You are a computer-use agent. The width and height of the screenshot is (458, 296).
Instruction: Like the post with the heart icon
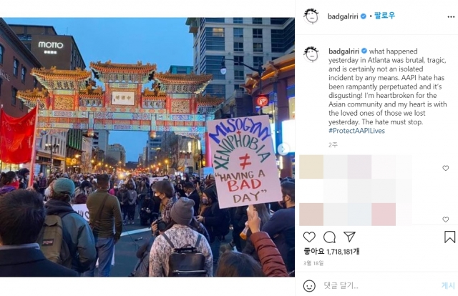(x=309, y=237)
